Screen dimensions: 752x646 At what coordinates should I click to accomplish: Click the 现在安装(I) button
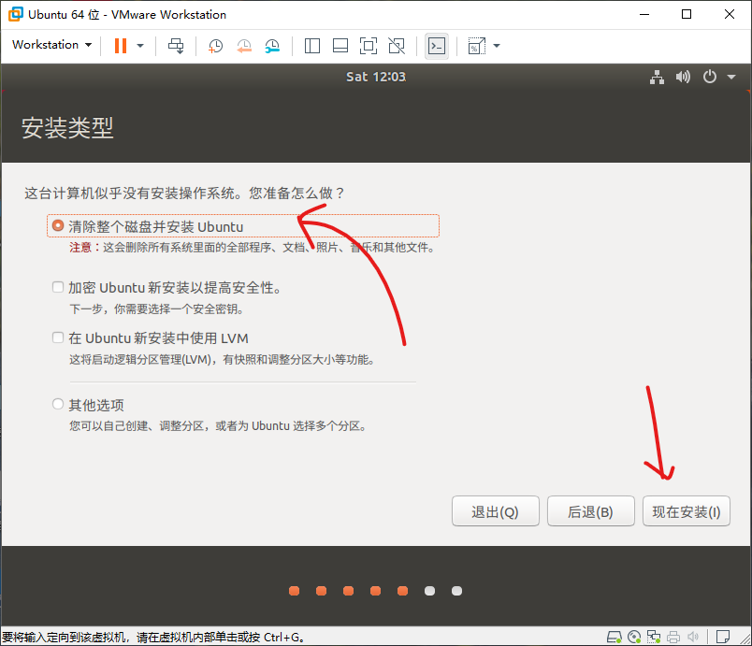(x=687, y=511)
